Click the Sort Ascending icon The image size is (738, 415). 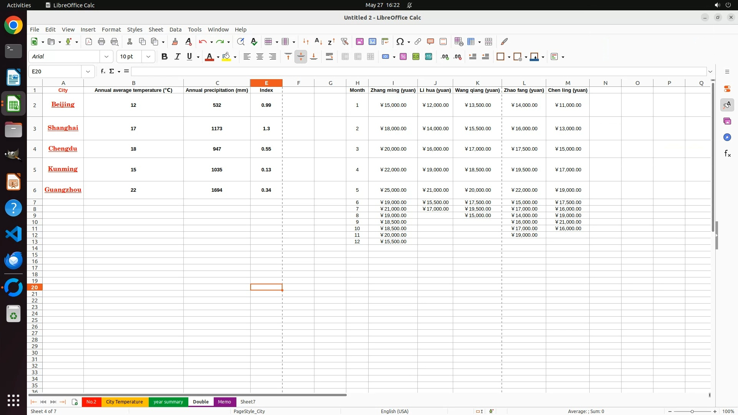(318, 41)
